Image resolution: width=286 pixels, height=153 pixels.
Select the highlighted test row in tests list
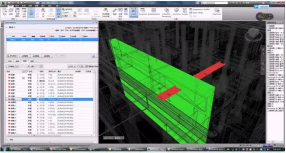52,40
